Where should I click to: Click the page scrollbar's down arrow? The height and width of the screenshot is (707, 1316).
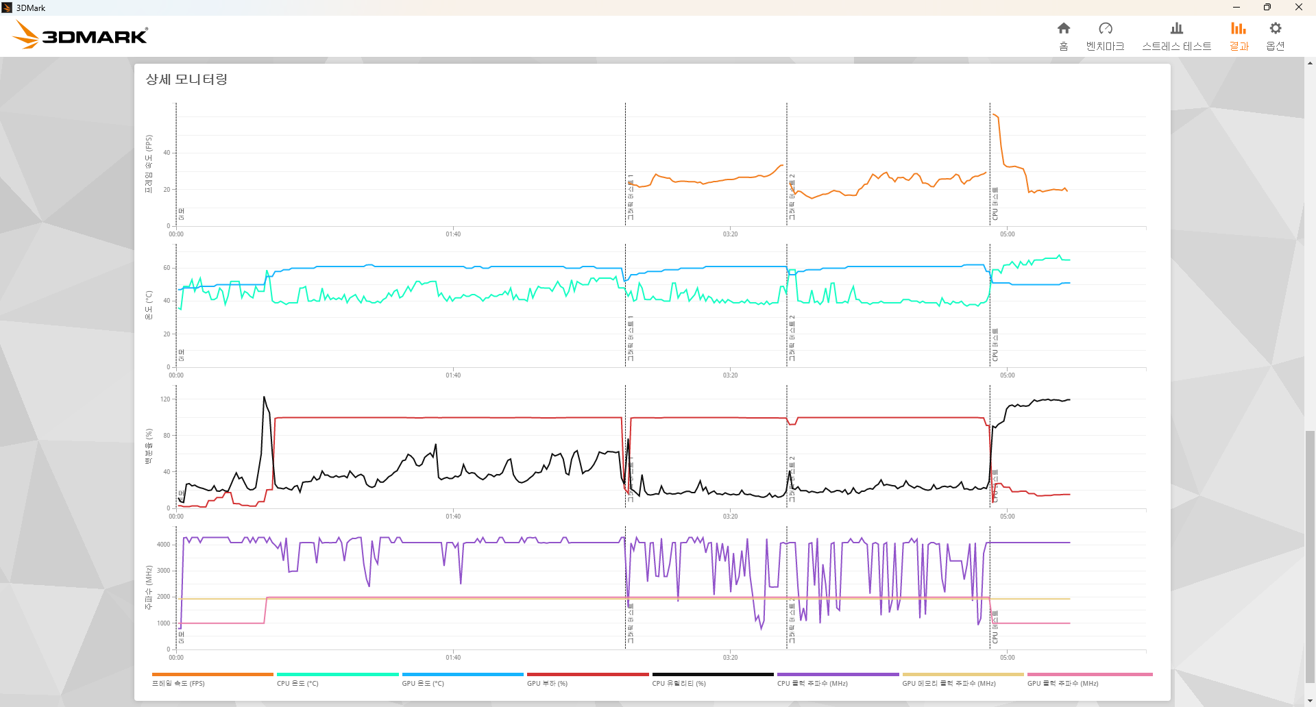(1310, 702)
